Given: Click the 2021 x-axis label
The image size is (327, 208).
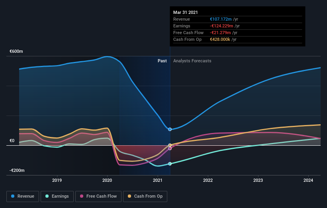Looking at the screenshot, I should (157, 180).
